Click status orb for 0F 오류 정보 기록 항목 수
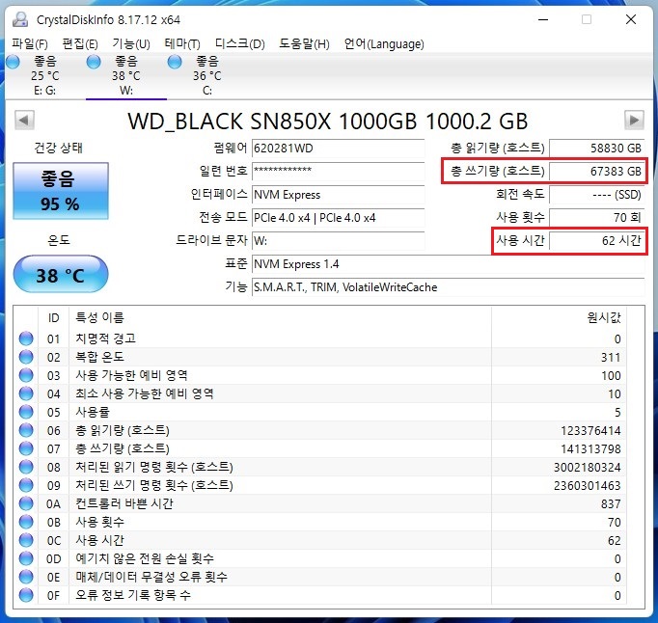This screenshot has height=623, width=658. coord(26,595)
